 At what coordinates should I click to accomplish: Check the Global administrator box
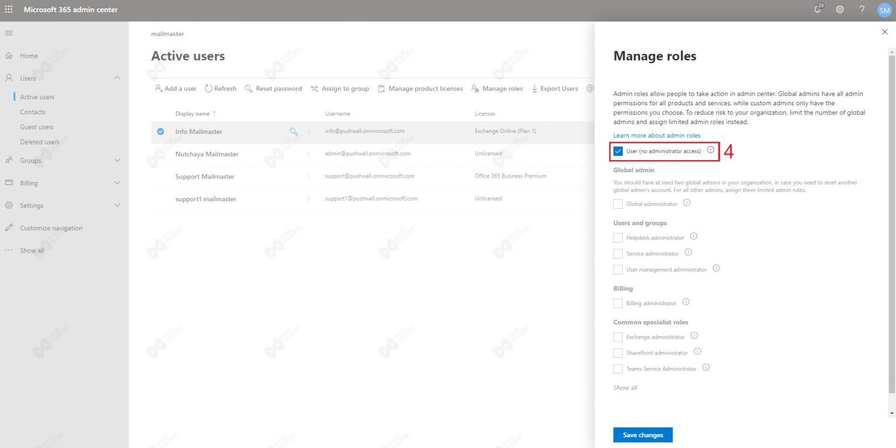coord(618,204)
